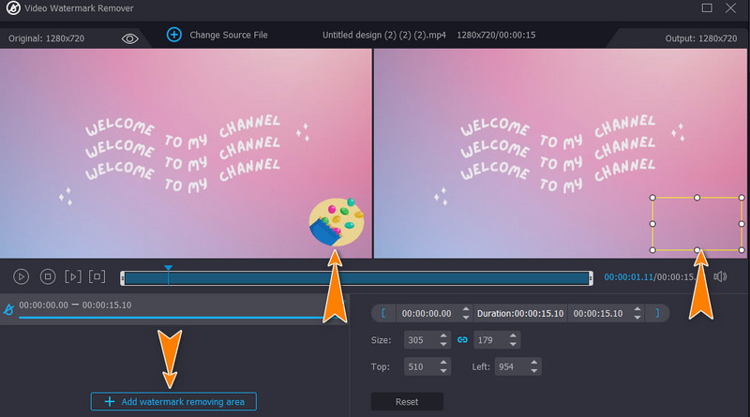Click inside the yellow watermark selection box
Image resolution: width=750 pixels, height=417 pixels.
696,224
